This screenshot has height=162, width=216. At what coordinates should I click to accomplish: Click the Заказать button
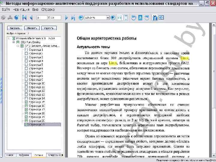15,28
